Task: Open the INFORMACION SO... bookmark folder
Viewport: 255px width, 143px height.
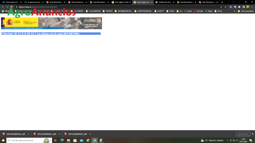Action: (123, 11)
